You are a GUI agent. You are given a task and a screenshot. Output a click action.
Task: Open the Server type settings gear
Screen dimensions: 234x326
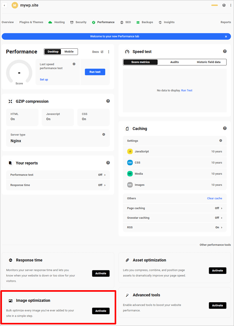pyautogui.click(x=103, y=134)
